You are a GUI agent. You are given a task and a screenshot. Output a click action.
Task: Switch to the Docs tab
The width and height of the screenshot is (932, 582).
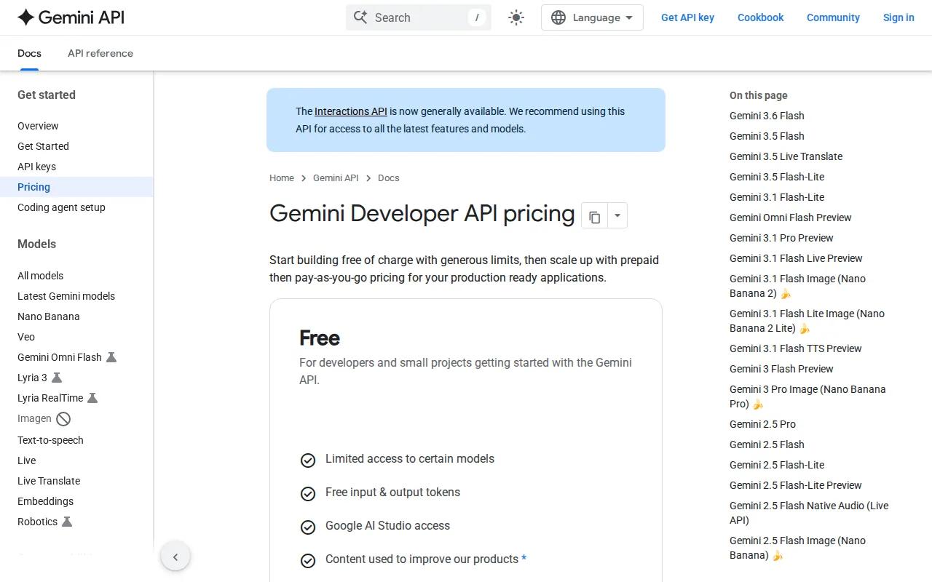(29, 53)
